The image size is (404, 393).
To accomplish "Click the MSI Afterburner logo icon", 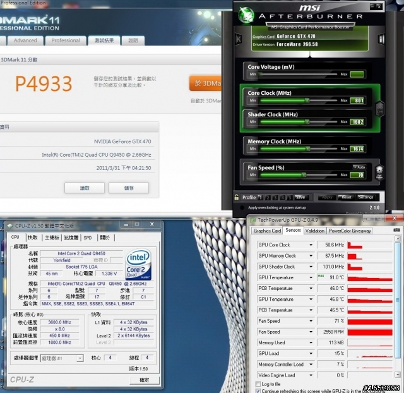I will (x=246, y=15).
